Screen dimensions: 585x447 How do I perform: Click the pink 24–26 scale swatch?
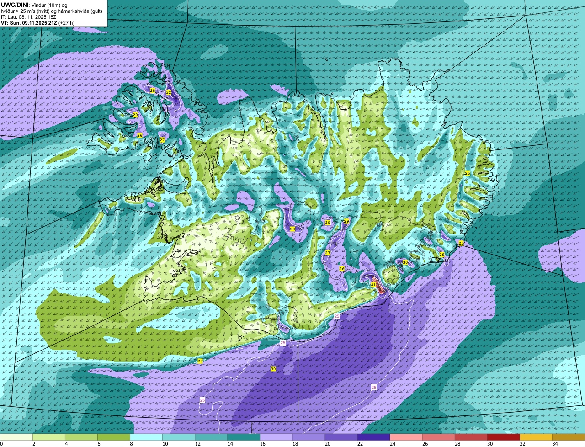click(406, 437)
